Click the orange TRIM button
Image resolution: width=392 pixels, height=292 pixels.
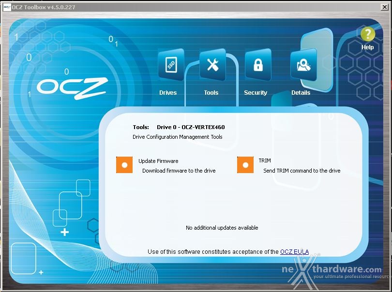coord(245,165)
